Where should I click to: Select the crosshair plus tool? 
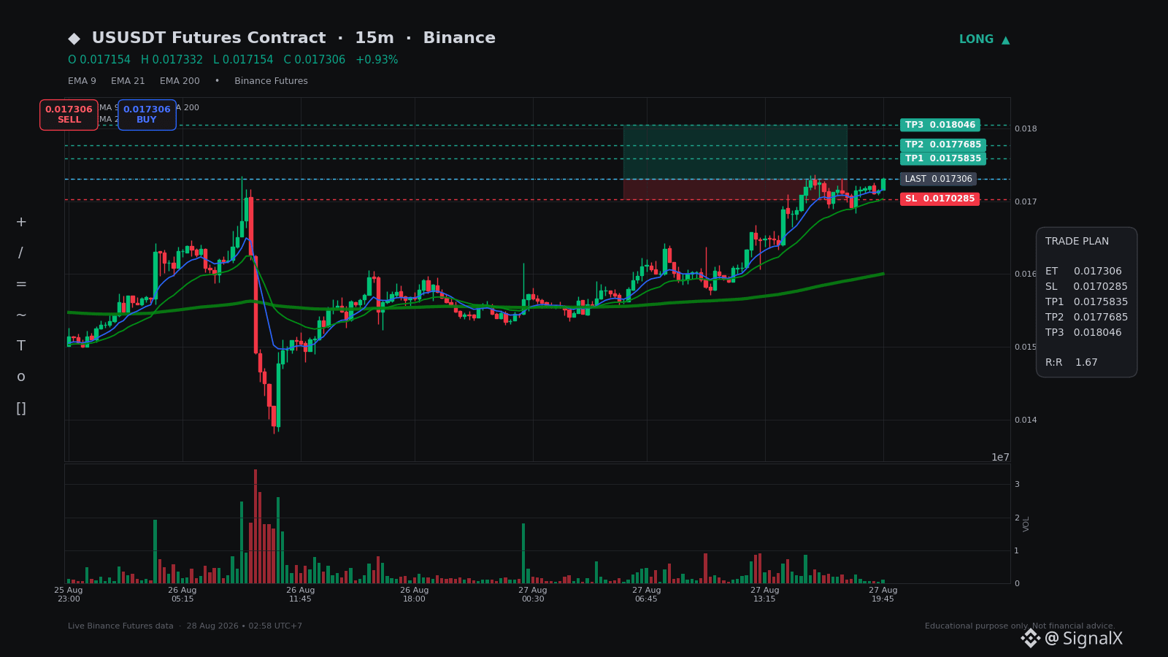point(21,222)
